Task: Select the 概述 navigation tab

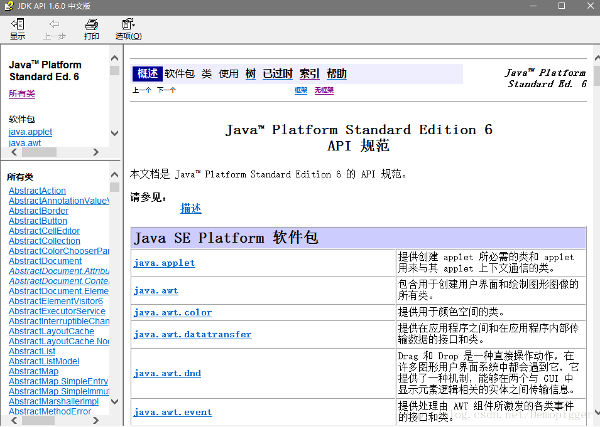Action: click(x=148, y=73)
